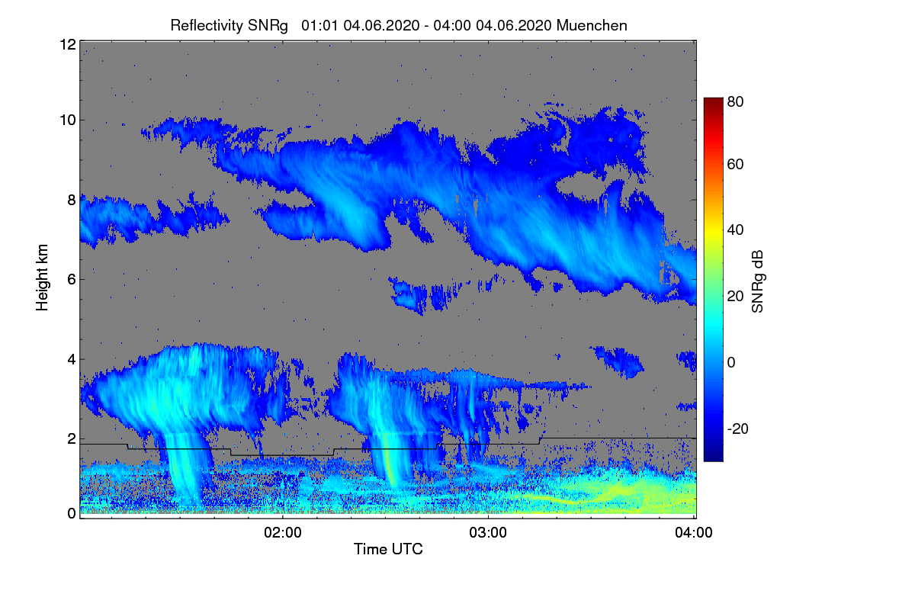Click the plot title 'Reflectivity SNRg'
The width and height of the screenshot is (915, 610).
click(x=229, y=25)
